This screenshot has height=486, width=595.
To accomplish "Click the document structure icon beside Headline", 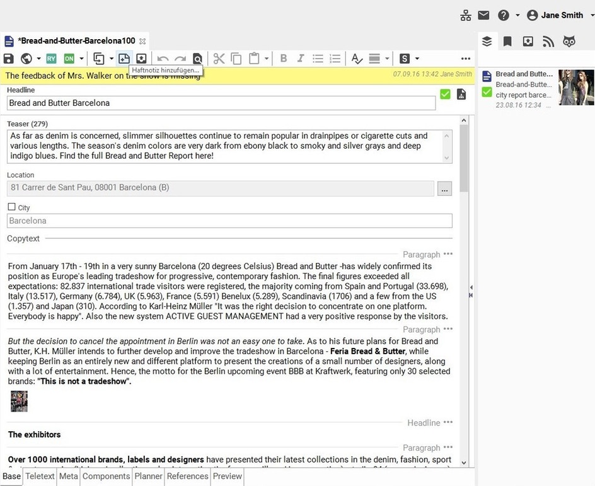I will [461, 94].
